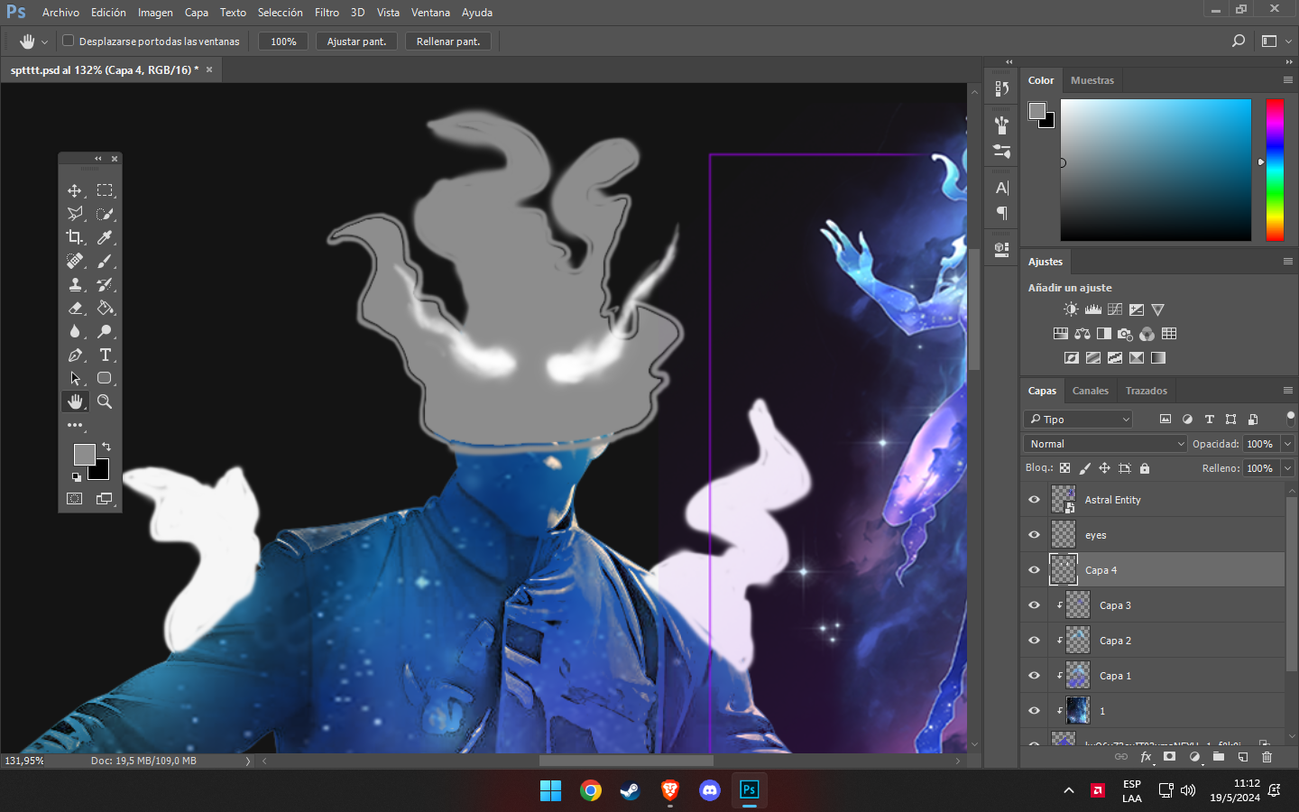Open the Capa menu
Screen dimensions: 1299x812
click(197, 13)
